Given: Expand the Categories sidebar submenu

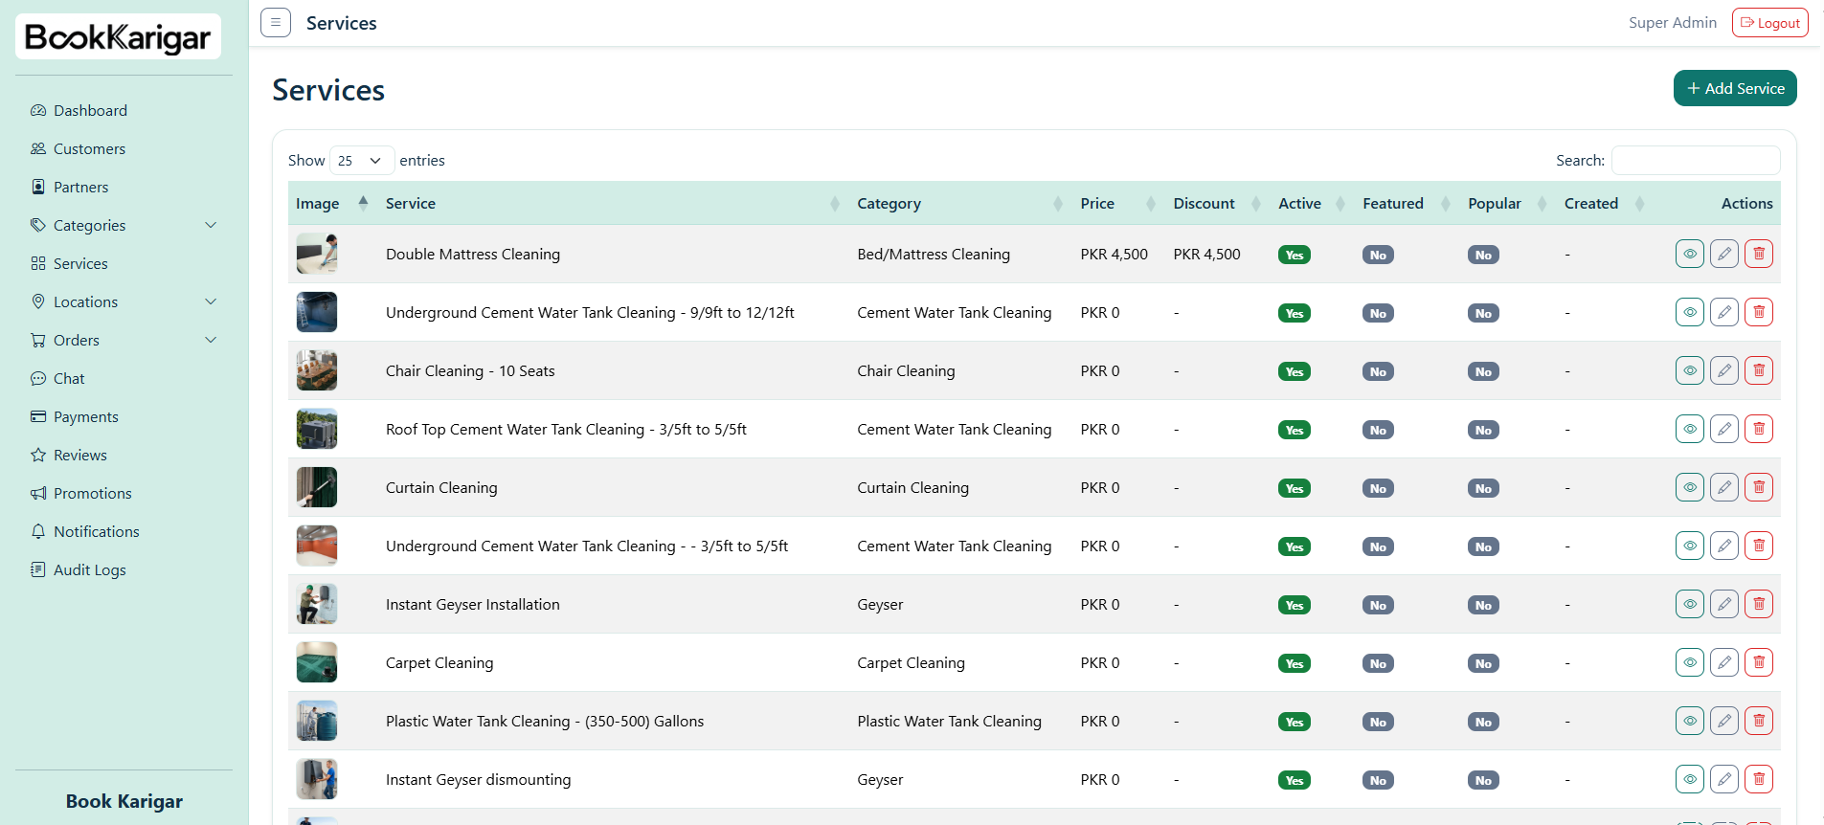Looking at the screenshot, I should pos(124,225).
